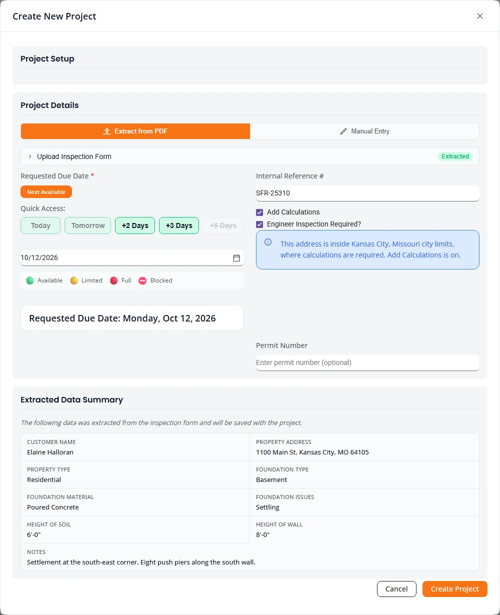Click the Internal Reference number field
Image resolution: width=500 pixels, height=615 pixels.
tap(367, 193)
